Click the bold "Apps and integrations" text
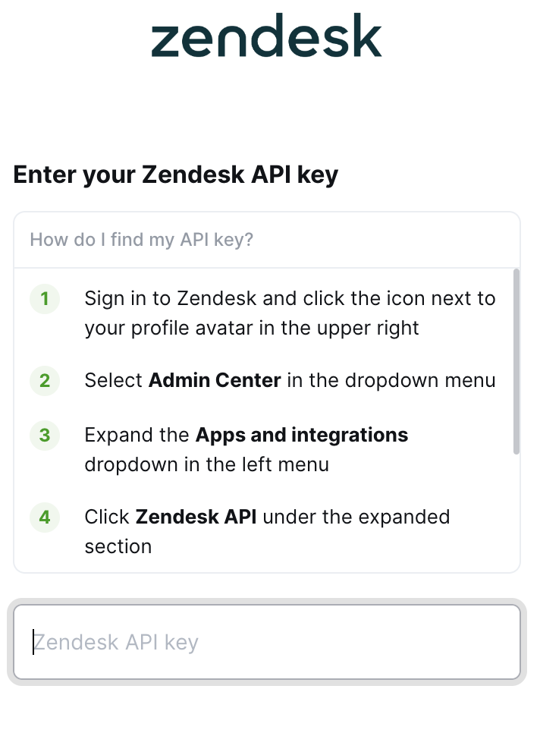 pyautogui.click(x=302, y=436)
